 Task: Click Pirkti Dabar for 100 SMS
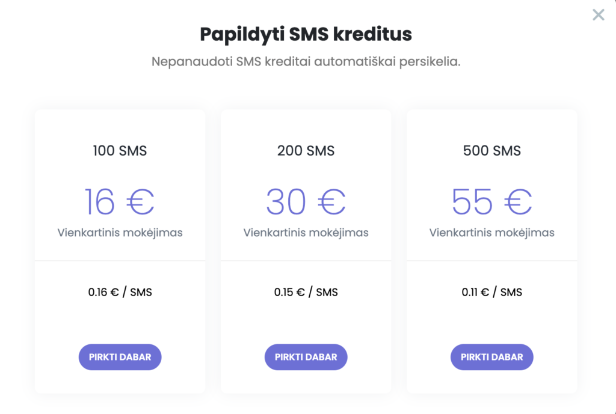[x=120, y=357]
